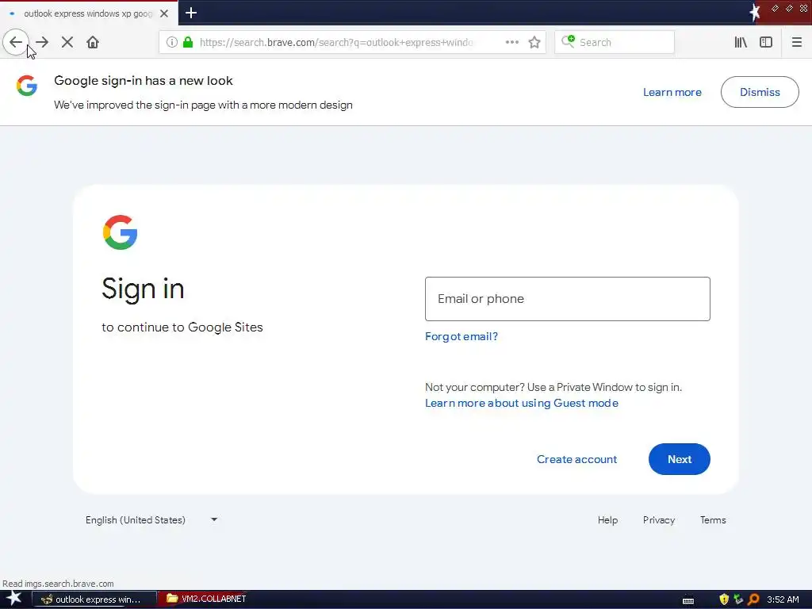Open a new tab with plus
812x609 pixels.
pos(191,13)
